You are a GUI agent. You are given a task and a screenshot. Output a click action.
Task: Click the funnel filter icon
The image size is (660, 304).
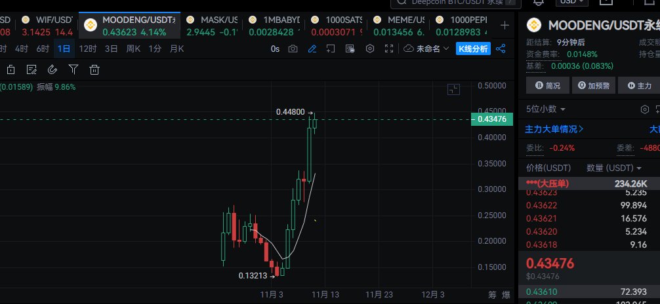[x=73, y=70]
